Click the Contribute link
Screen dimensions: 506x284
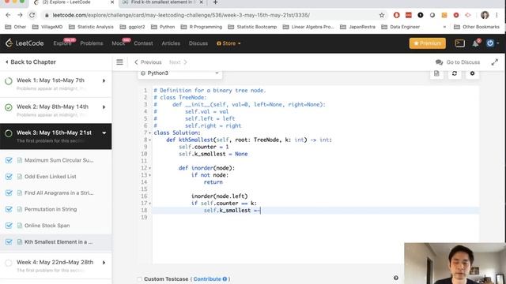click(x=210, y=279)
